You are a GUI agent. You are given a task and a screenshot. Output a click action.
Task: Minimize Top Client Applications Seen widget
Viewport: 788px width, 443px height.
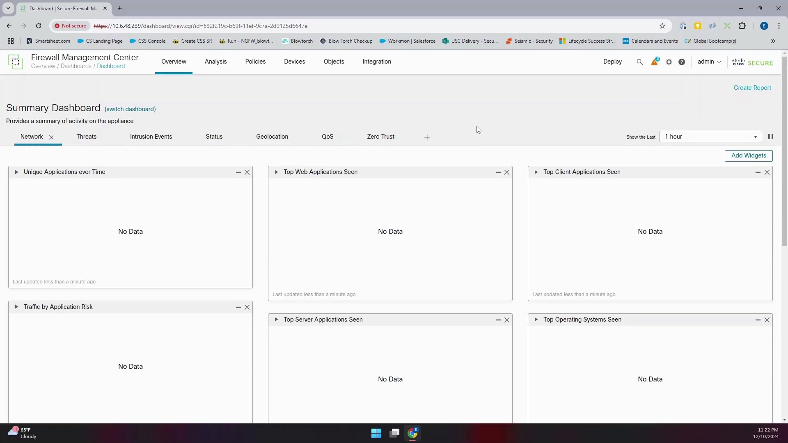[758, 172]
